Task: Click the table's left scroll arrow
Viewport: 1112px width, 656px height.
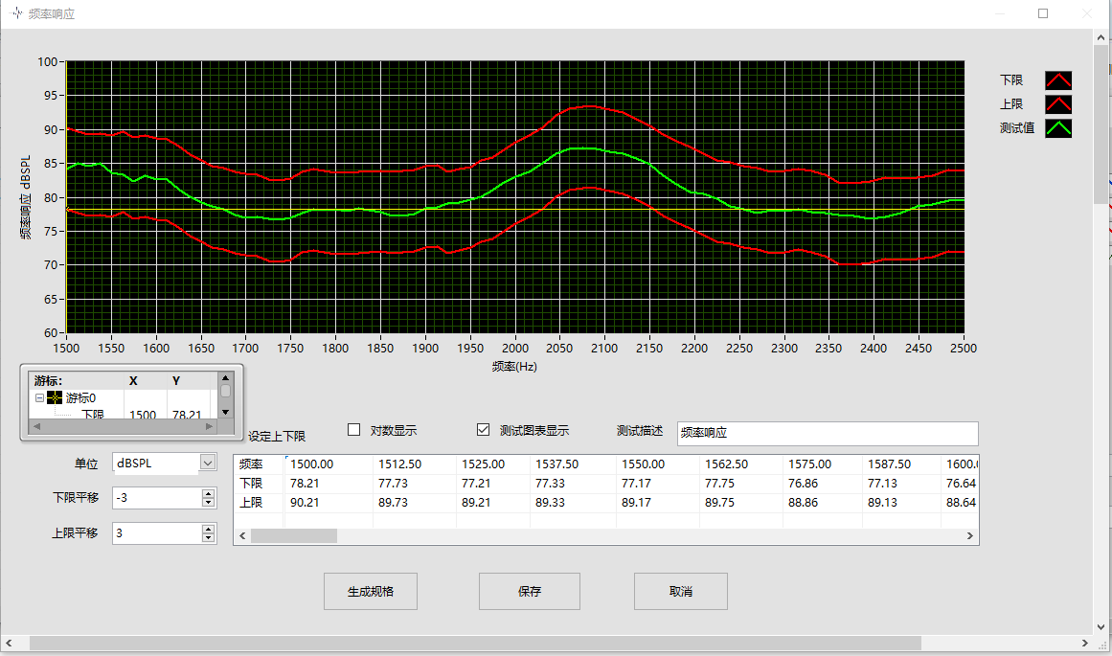Action: click(242, 536)
